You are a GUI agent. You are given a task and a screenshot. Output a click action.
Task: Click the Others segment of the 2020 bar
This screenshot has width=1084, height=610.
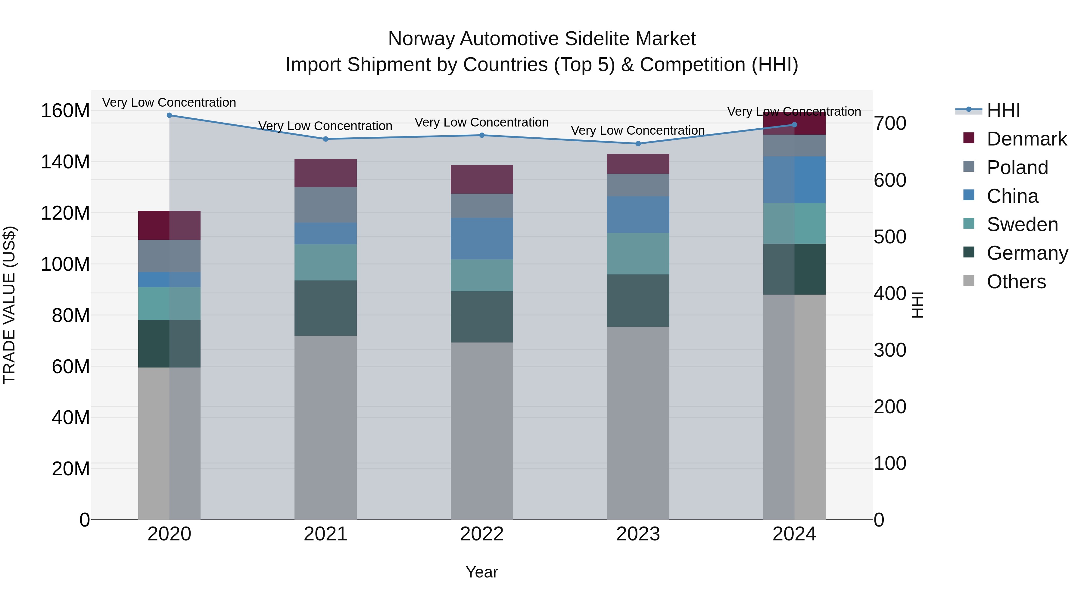click(170, 443)
